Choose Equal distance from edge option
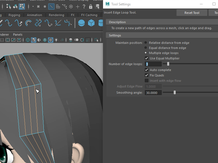The height and width of the screenshot is (163, 218). click(x=146, y=48)
